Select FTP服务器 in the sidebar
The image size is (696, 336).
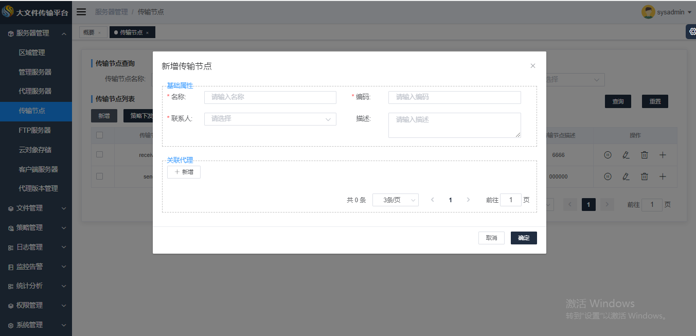pyautogui.click(x=34, y=130)
